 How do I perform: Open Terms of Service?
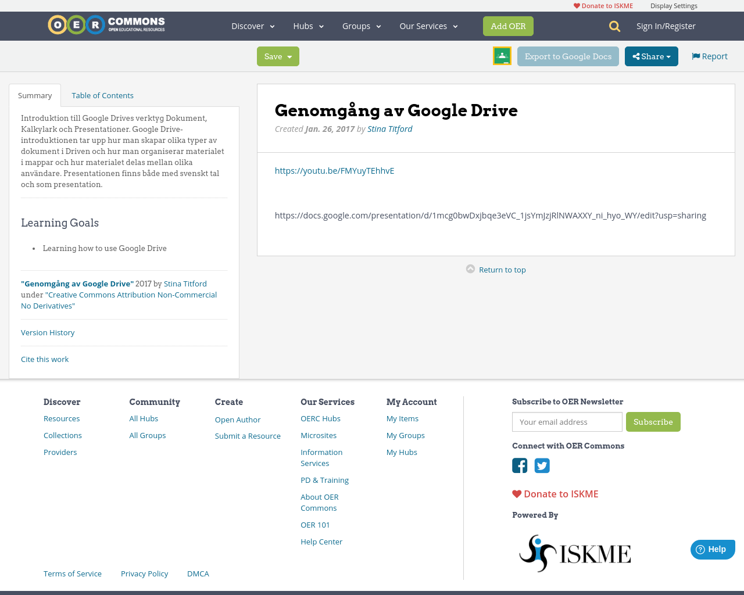coord(73,574)
